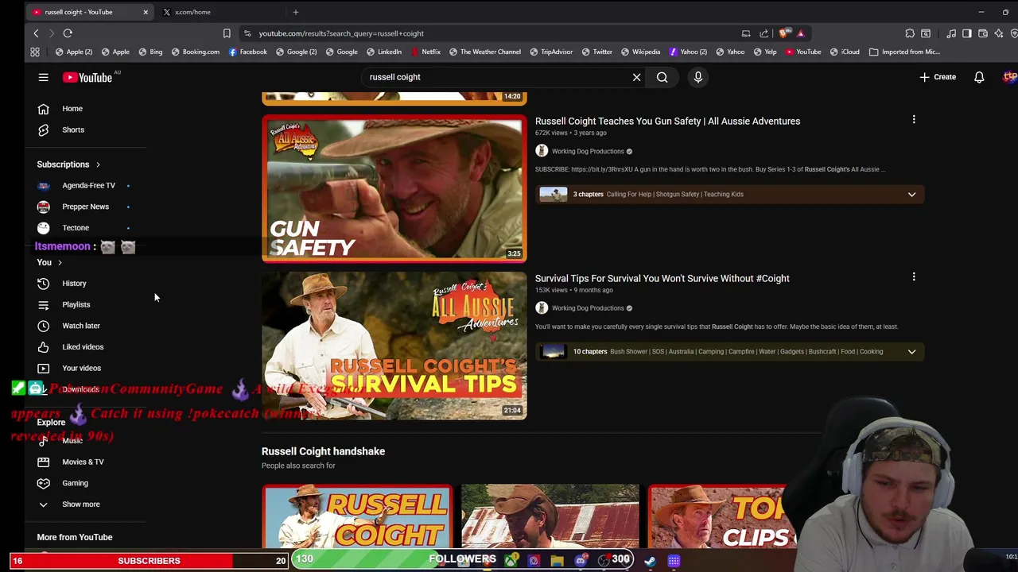This screenshot has height=572, width=1018.
Task: Toggle the browser sidebar panel
Action: (x=967, y=33)
